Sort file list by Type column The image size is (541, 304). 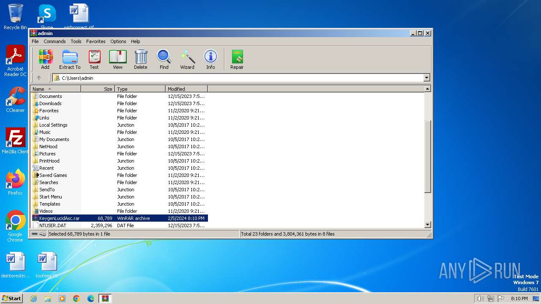[x=140, y=89]
